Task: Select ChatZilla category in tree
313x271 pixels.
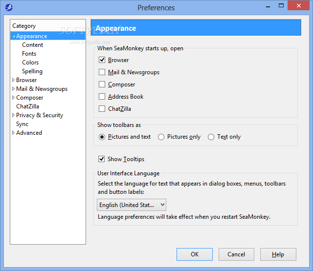Action: 27,106
